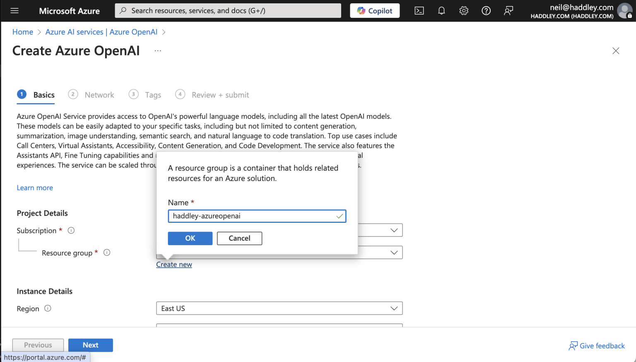
Task: Confirm resource group name with OK
Action: tap(190, 238)
